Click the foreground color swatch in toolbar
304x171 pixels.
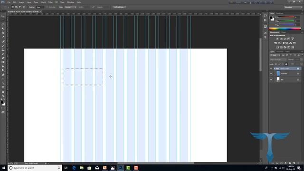click(2, 103)
